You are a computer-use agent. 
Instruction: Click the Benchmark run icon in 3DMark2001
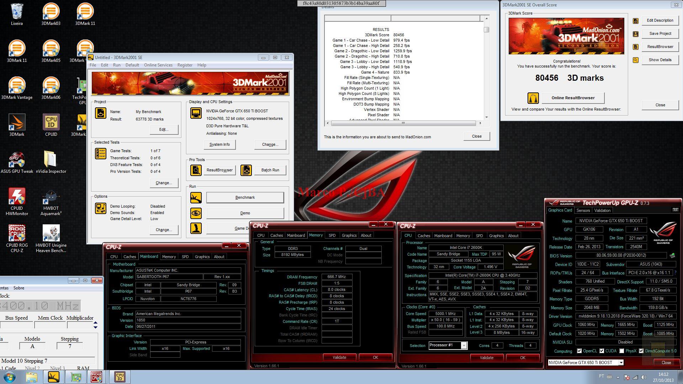[196, 198]
